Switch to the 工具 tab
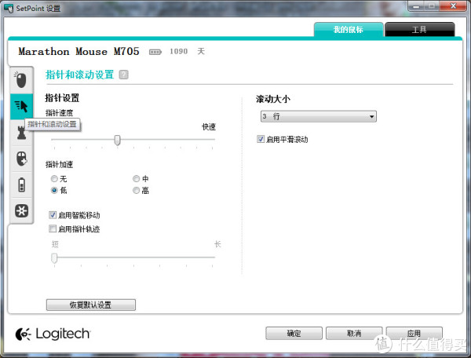Viewport: 471px width, 358px height. pos(419,29)
